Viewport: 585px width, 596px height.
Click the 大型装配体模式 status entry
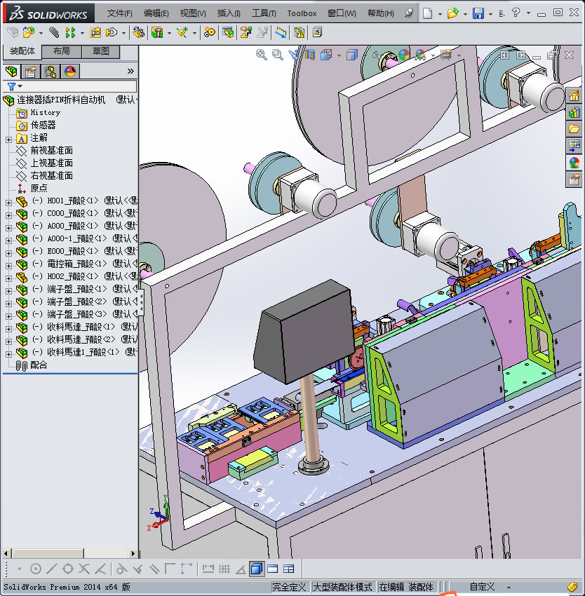[x=342, y=587]
